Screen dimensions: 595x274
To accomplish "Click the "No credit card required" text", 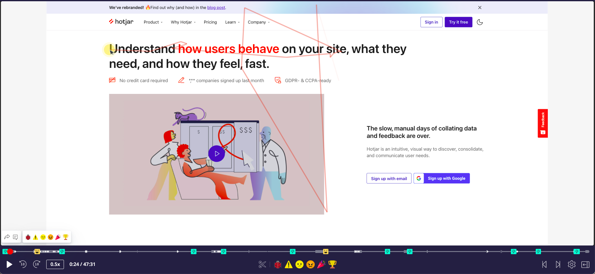I will point(144,81).
